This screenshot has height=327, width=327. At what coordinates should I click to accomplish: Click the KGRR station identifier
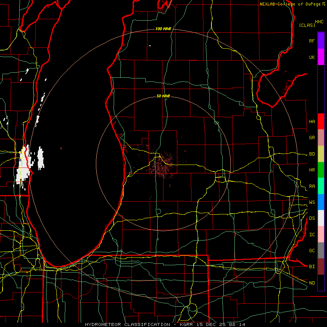(187, 324)
